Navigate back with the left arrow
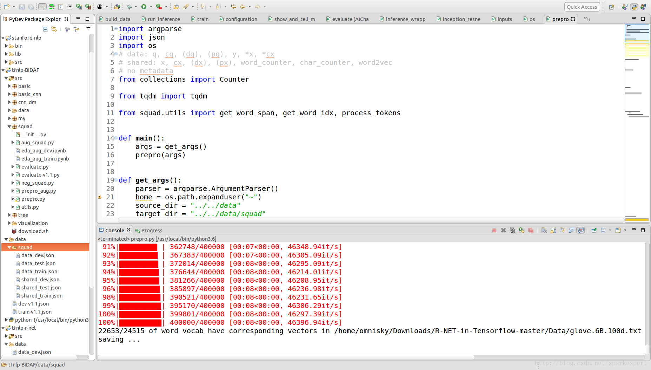This screenshot has width=651, height=370. tap(243, 7)
